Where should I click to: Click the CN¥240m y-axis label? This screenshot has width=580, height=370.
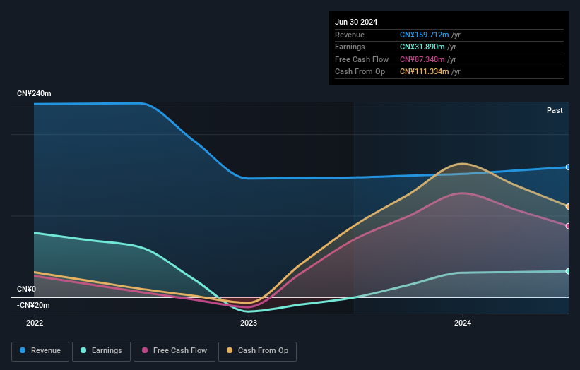[34, 93]
